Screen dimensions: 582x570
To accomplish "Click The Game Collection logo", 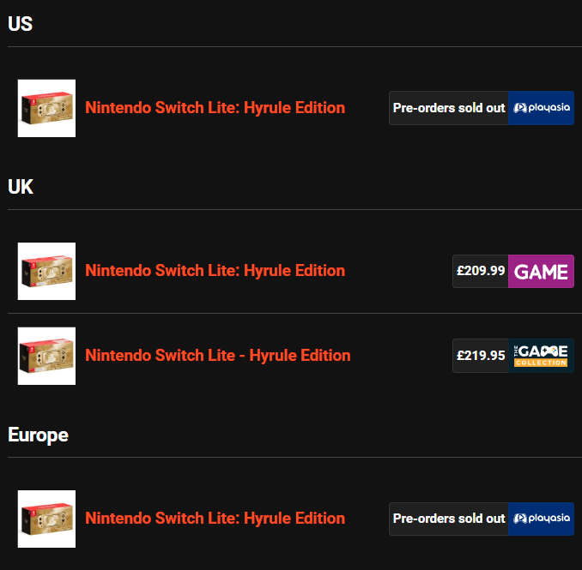I will coord(541,356).
